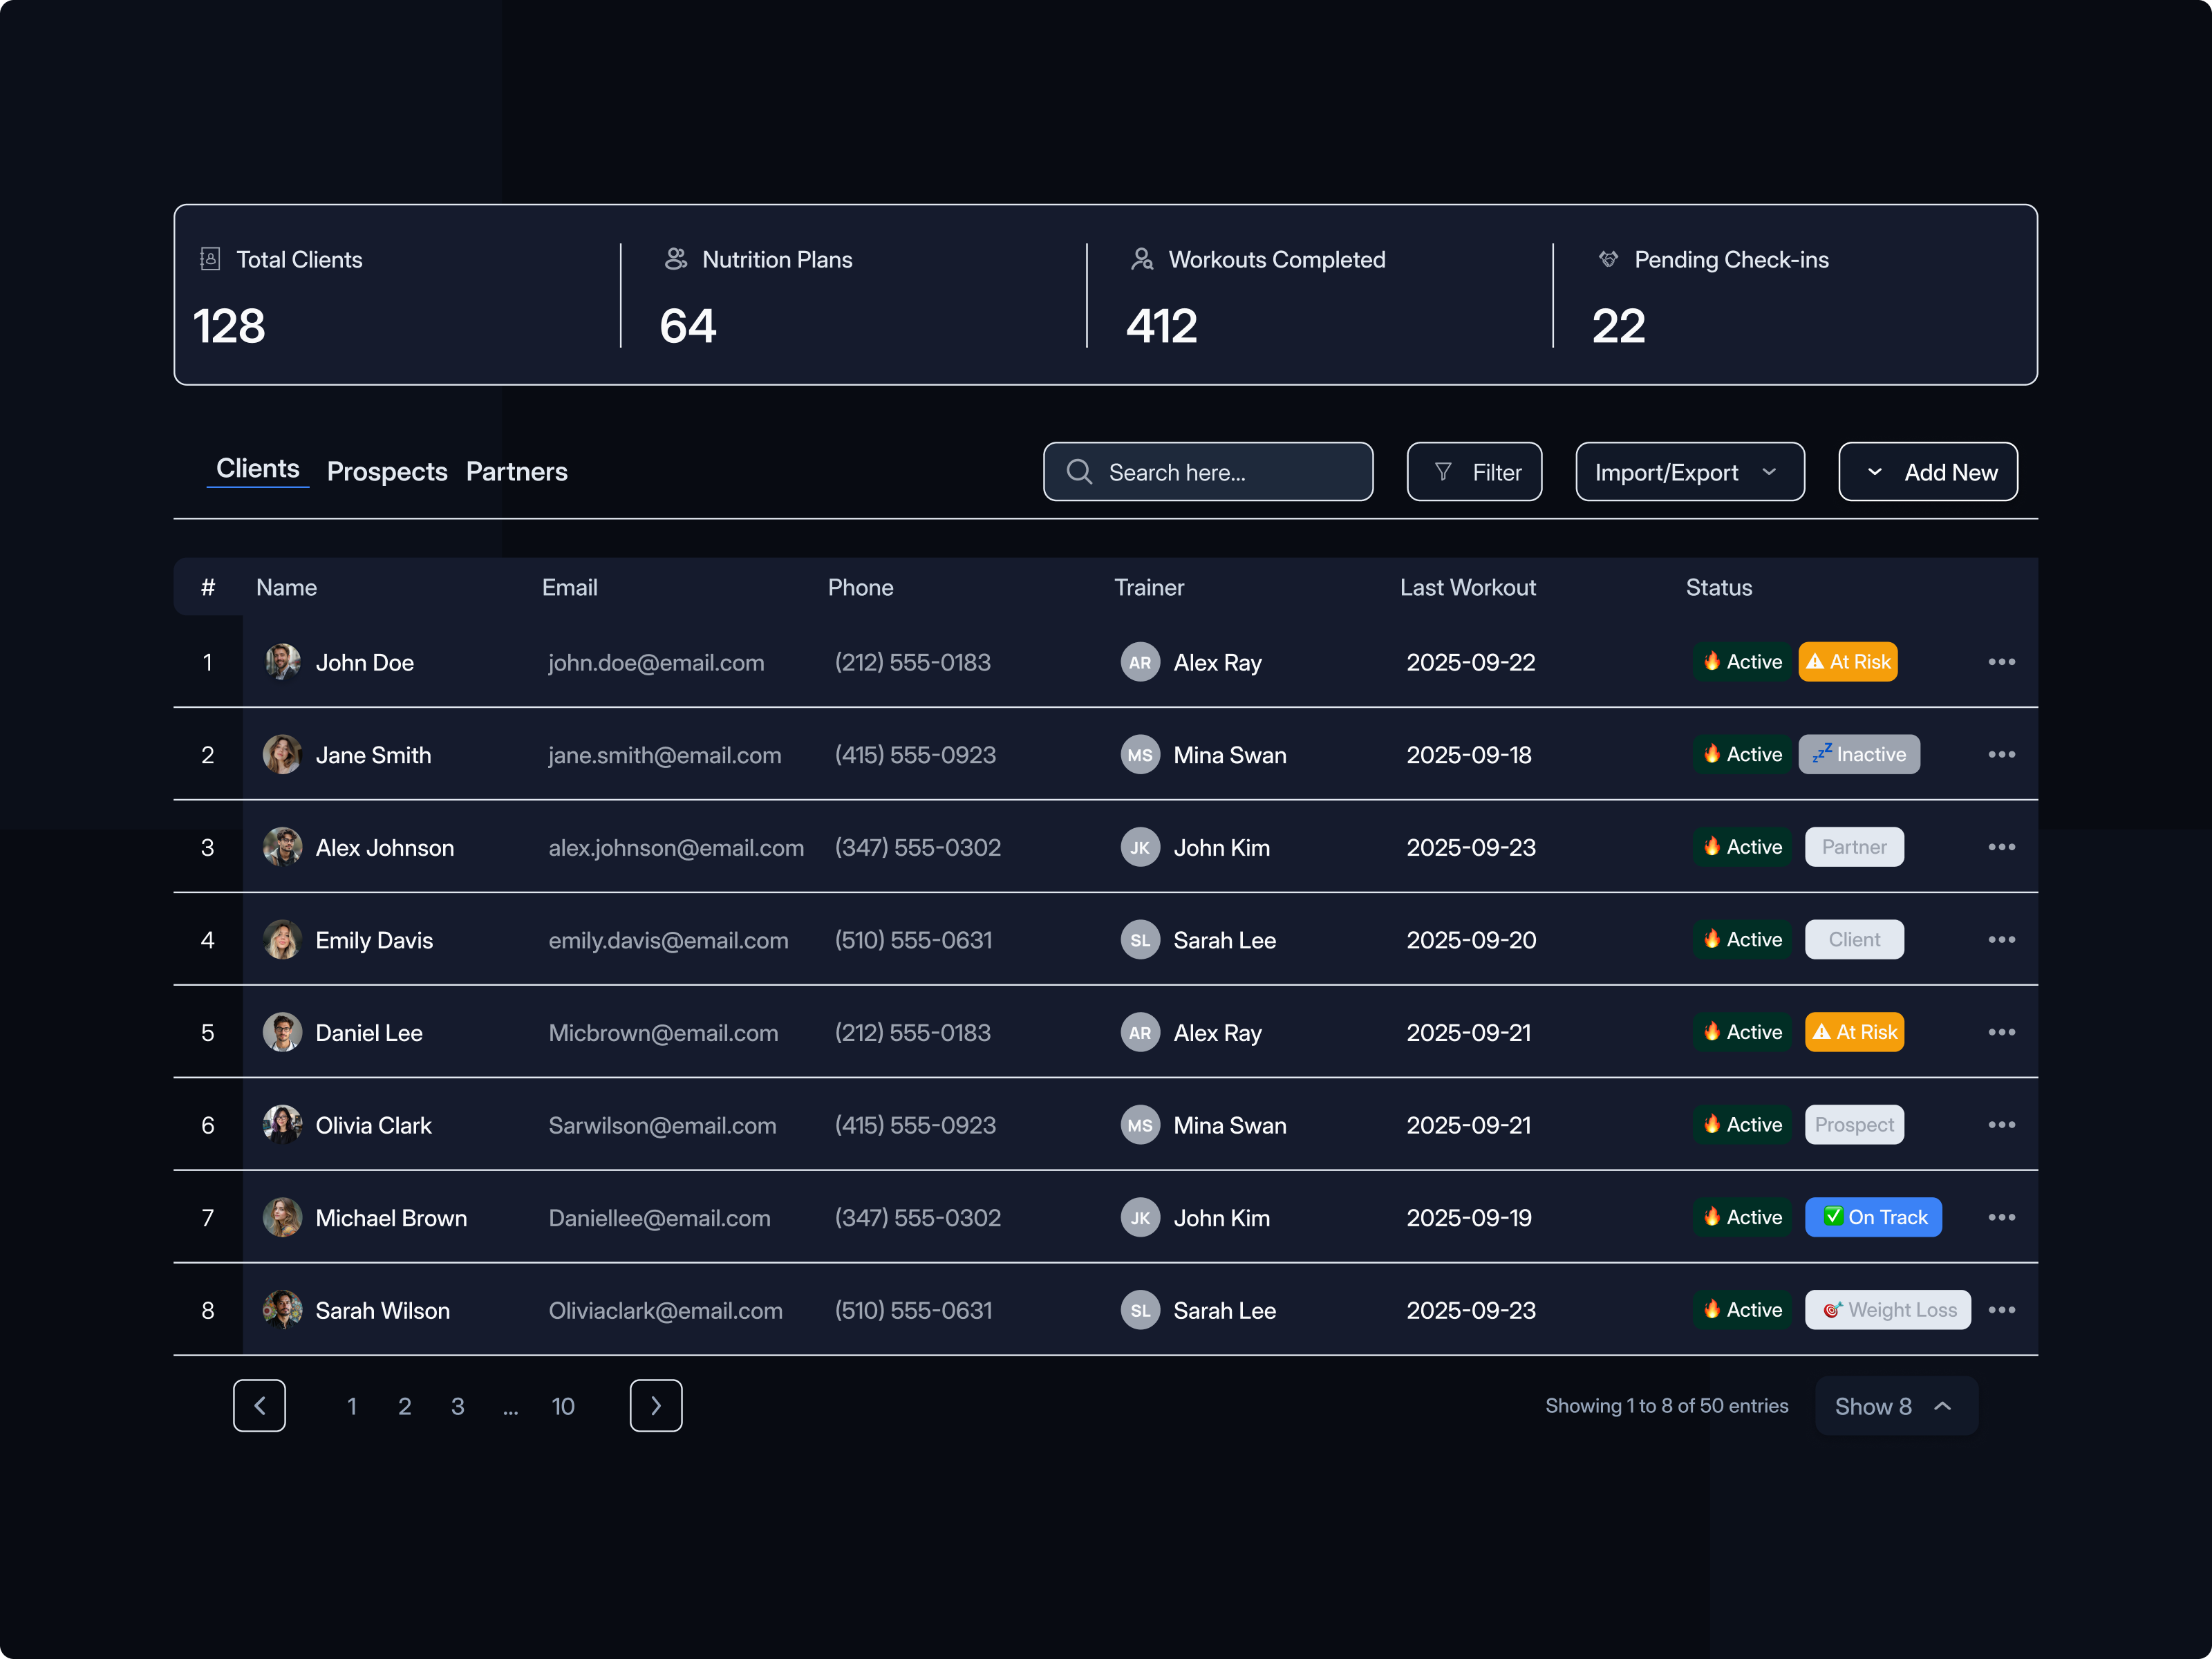
Task: Click the sleep icon on Jane Smith's Inactive badge
Action: (1824, 754)
